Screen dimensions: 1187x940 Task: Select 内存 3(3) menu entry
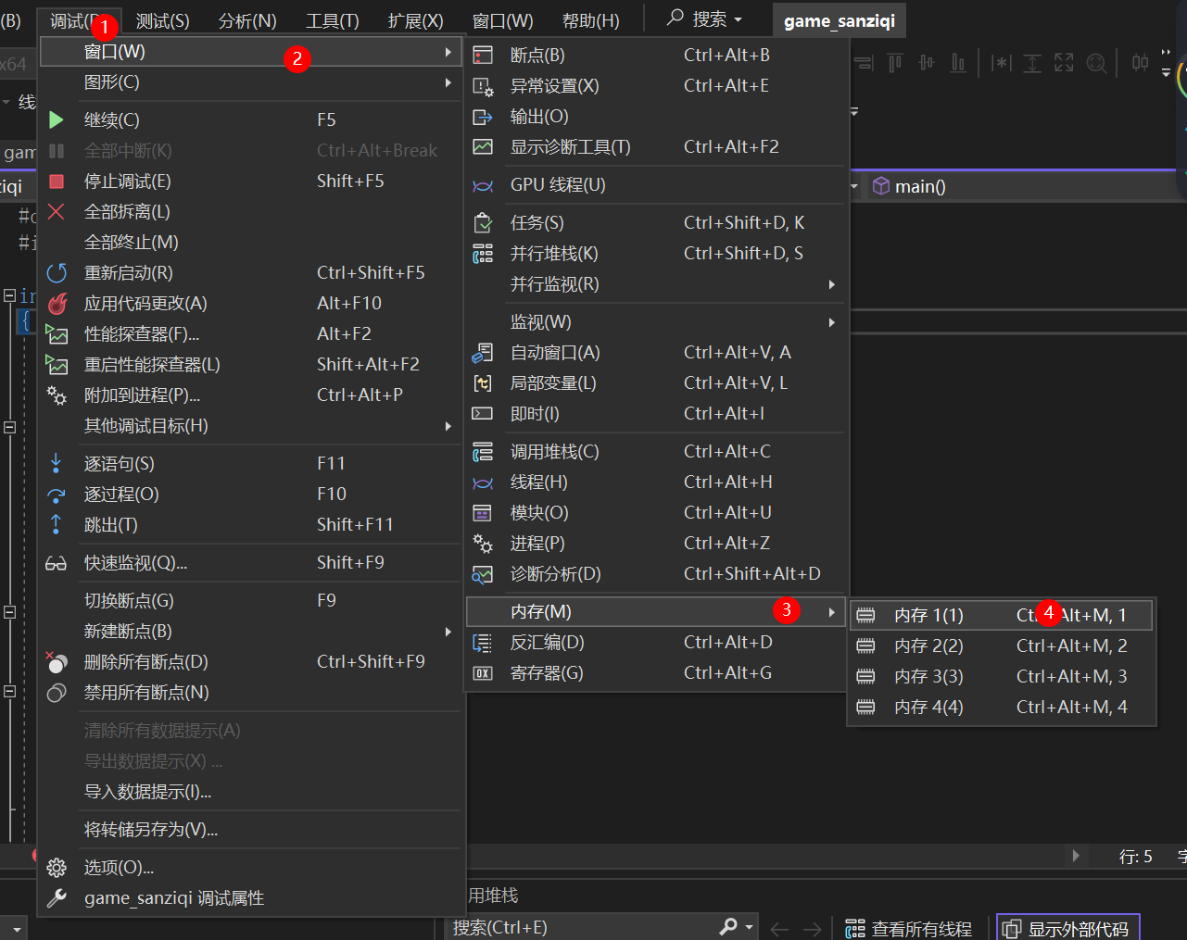tap(1003, 677)
